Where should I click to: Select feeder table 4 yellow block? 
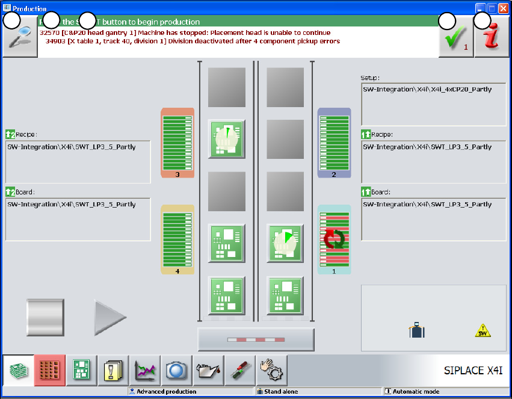click(x=177, y=240)
